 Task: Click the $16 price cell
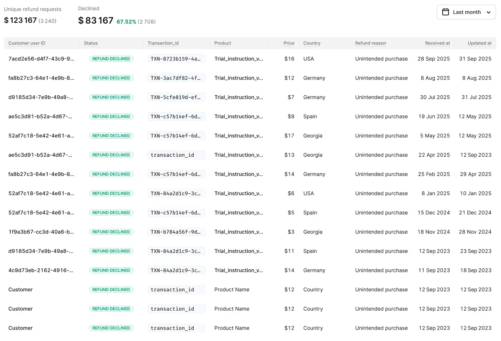[289, 59]
